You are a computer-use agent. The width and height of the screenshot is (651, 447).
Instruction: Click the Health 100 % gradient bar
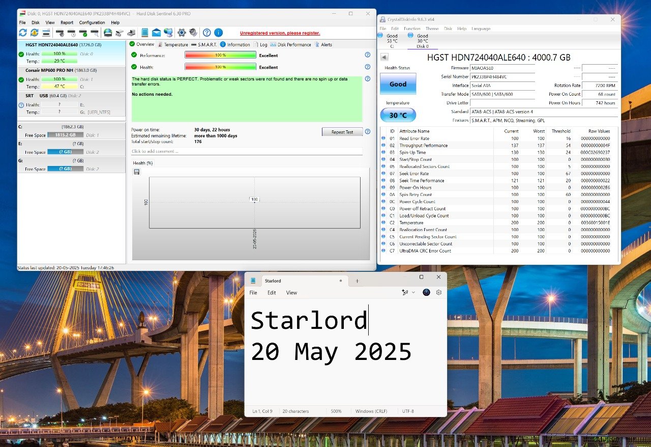[x=220, y=67]
